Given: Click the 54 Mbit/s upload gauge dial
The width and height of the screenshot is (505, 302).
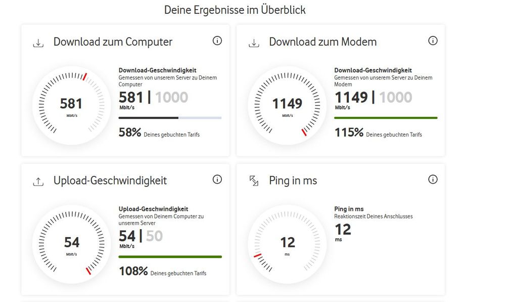Looking at the screenshot, I should [71, 243].
